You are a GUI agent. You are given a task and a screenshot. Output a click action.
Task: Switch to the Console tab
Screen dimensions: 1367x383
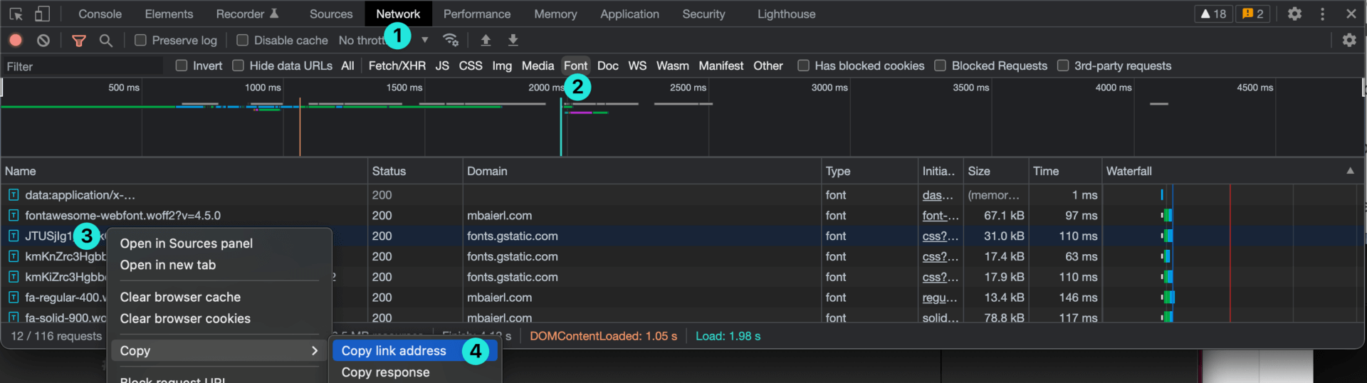[100, 14]
